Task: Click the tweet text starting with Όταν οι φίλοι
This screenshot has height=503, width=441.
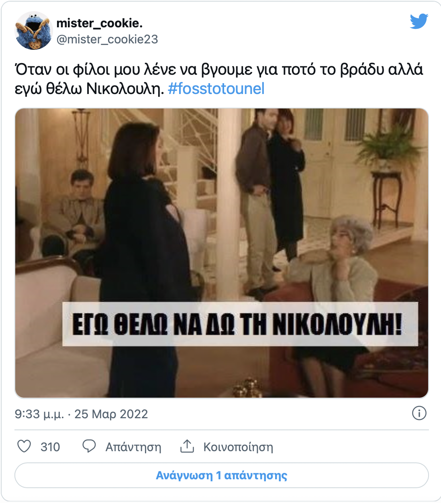Action: [x=219, y=79]
